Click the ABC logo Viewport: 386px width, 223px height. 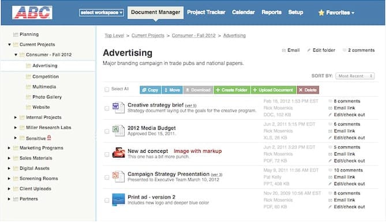tap(32, 12)
